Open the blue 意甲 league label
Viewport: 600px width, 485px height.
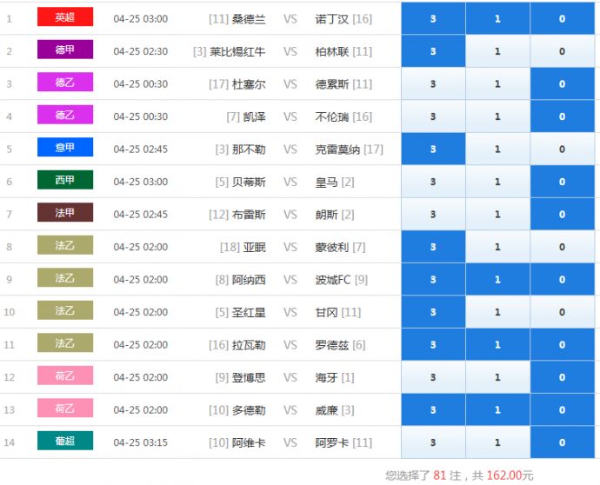click(65, 148)
